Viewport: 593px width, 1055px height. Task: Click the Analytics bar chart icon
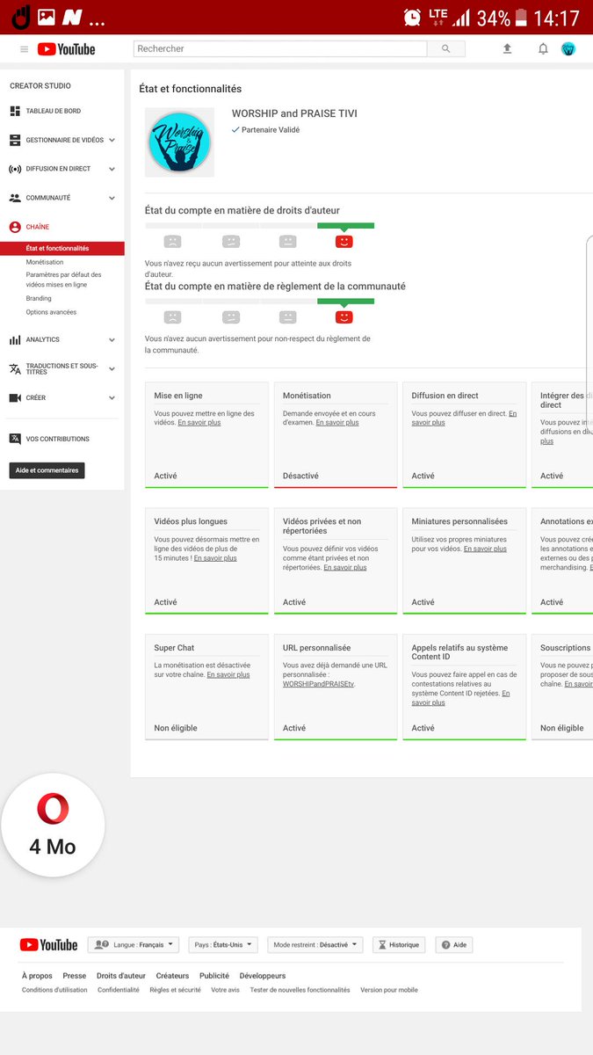[15, 339]
